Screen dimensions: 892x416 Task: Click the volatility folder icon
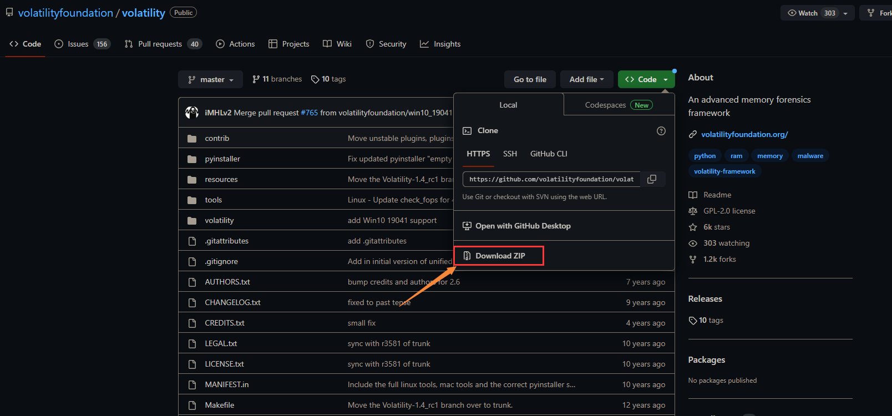[192, 221]
